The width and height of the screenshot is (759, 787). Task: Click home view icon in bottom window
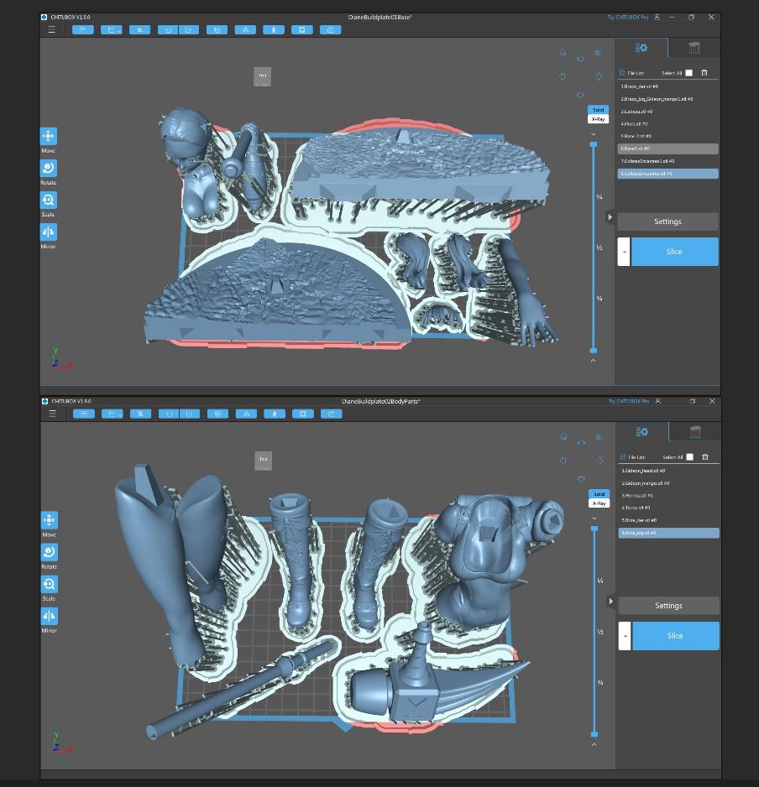tap(564, 436)
